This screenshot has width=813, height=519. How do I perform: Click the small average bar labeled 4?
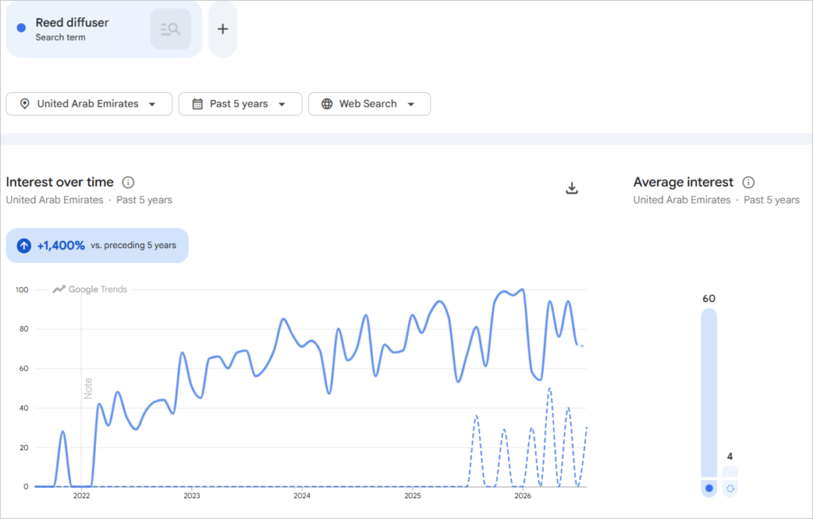point(730,471)
